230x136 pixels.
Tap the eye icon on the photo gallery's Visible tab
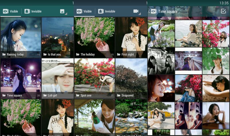(5, 11)
